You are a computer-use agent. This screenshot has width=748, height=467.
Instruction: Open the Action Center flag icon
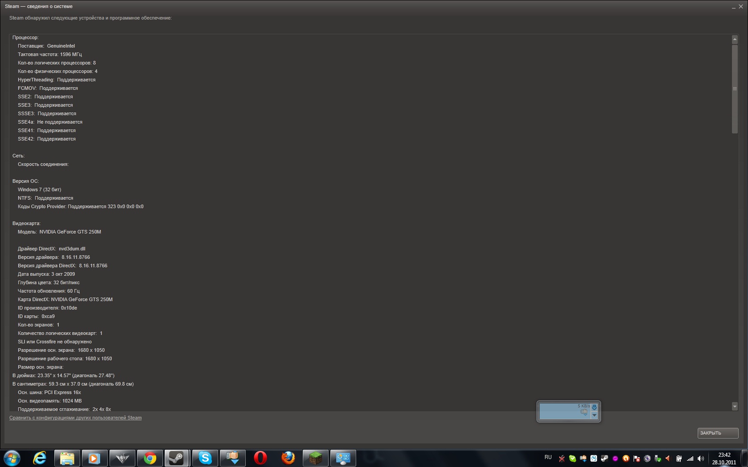[637, 459]
